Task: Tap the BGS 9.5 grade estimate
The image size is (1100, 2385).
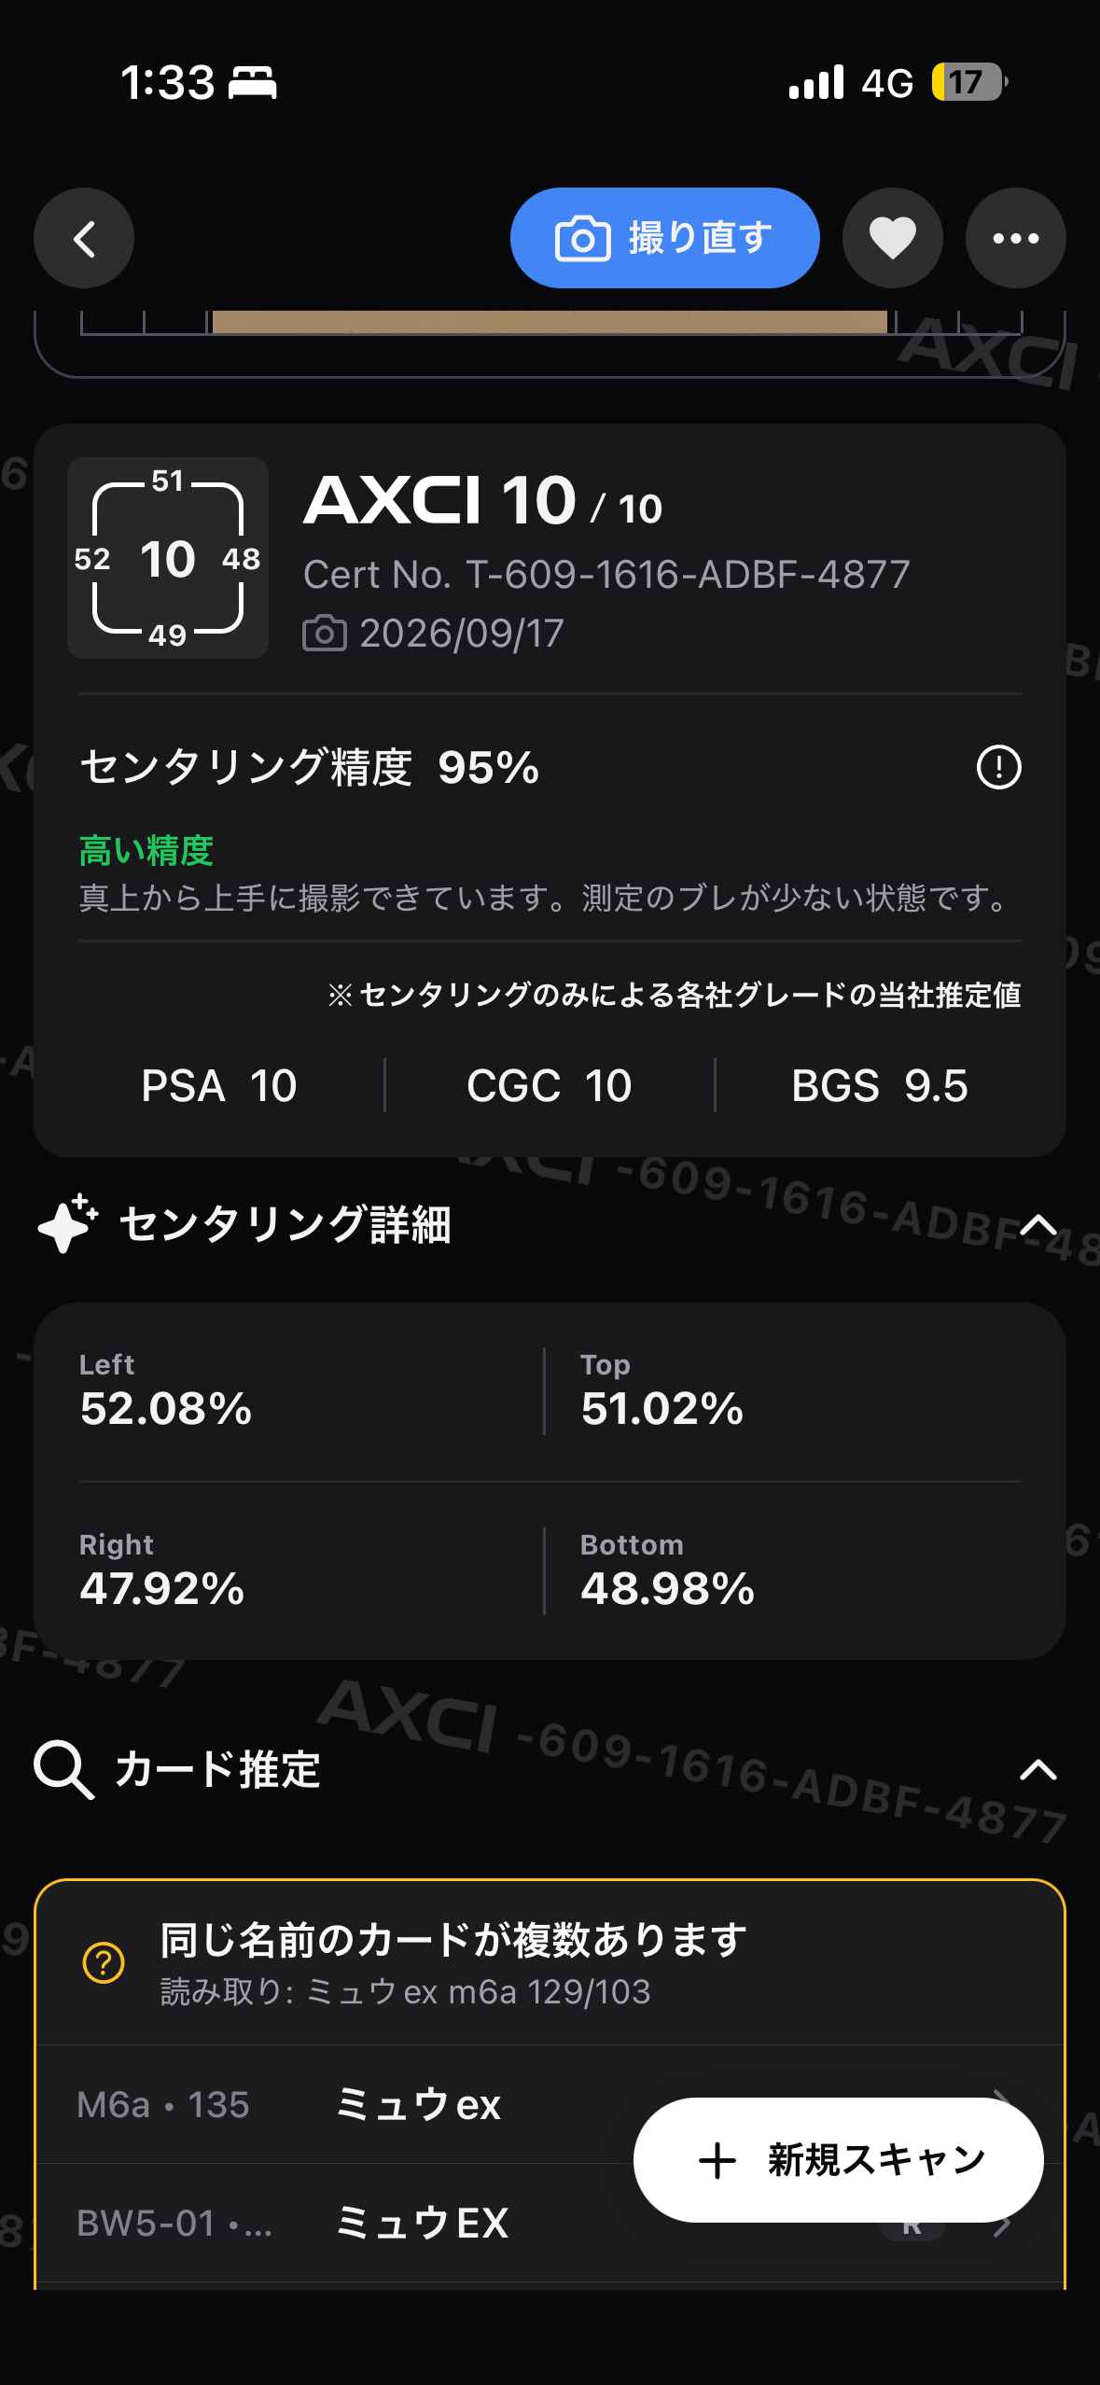Action: 880,1085
